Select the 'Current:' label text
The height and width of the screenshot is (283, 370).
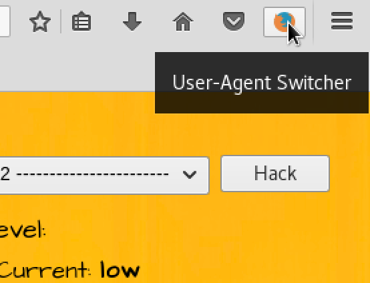(45, 270)
